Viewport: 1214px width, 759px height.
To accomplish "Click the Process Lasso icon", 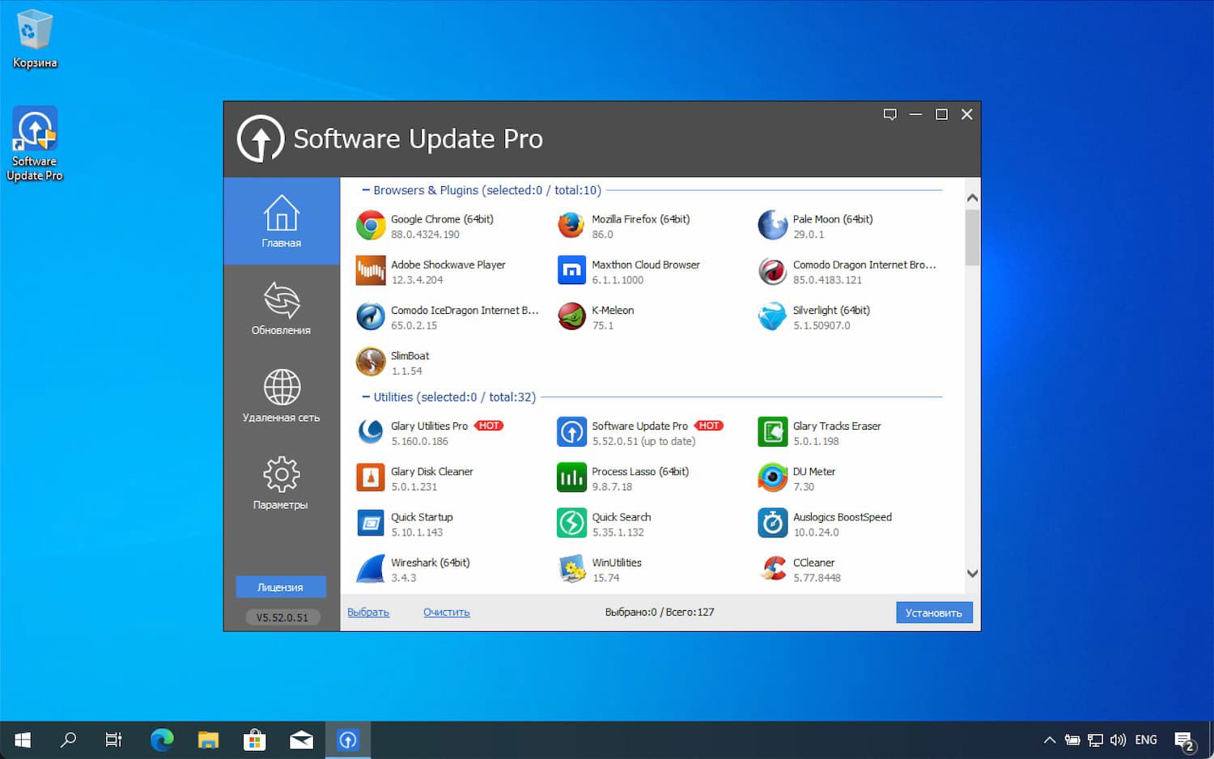I will [x=571, y=477].
